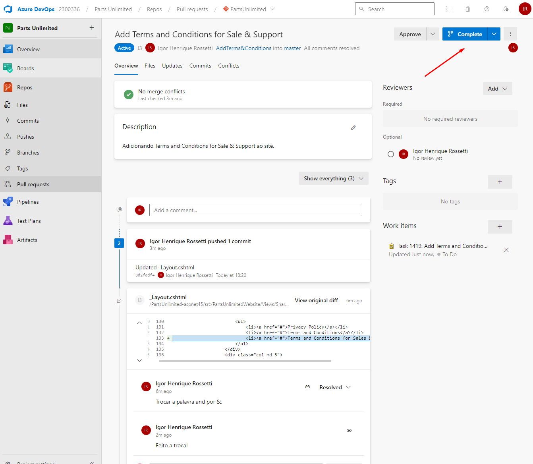The height and width of the screenshot is (464, 533).
Task: Open the Artifacts section
Action: coord(27,240)
